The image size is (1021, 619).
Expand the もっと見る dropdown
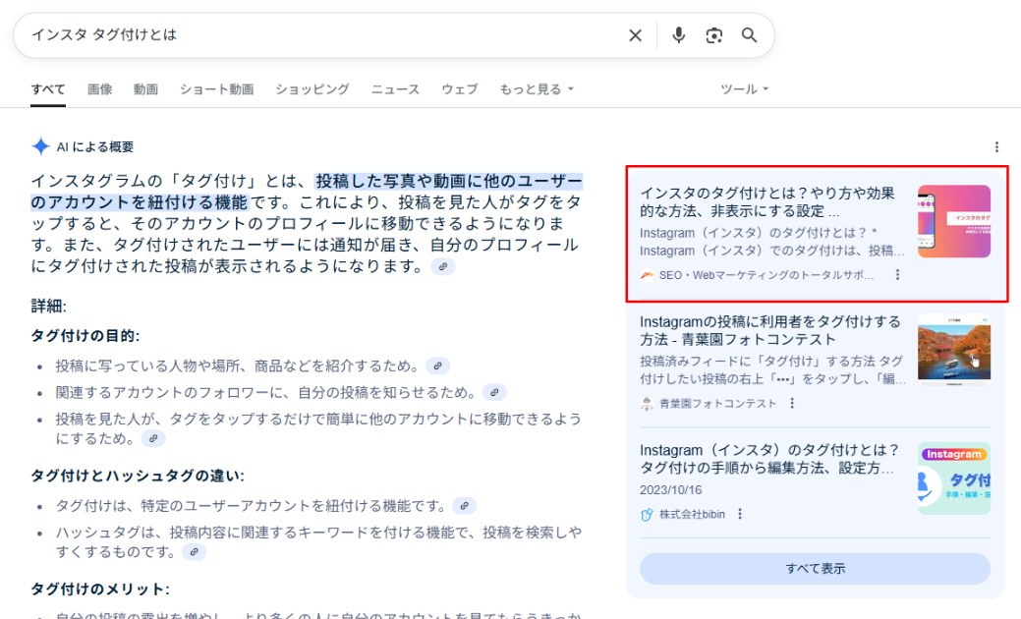537,89
